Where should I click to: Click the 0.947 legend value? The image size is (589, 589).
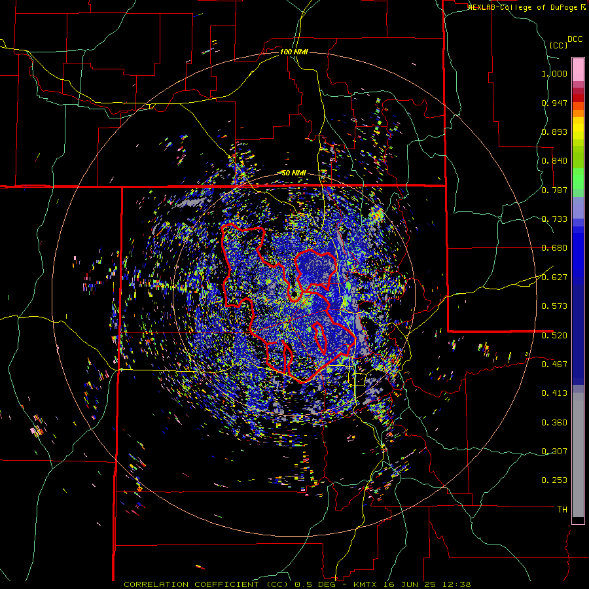(x=554, y=103)
